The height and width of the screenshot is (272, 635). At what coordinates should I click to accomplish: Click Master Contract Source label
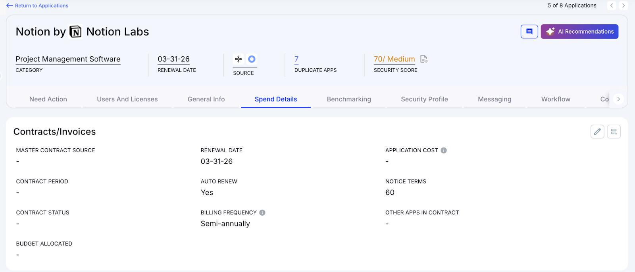[56, 150]
